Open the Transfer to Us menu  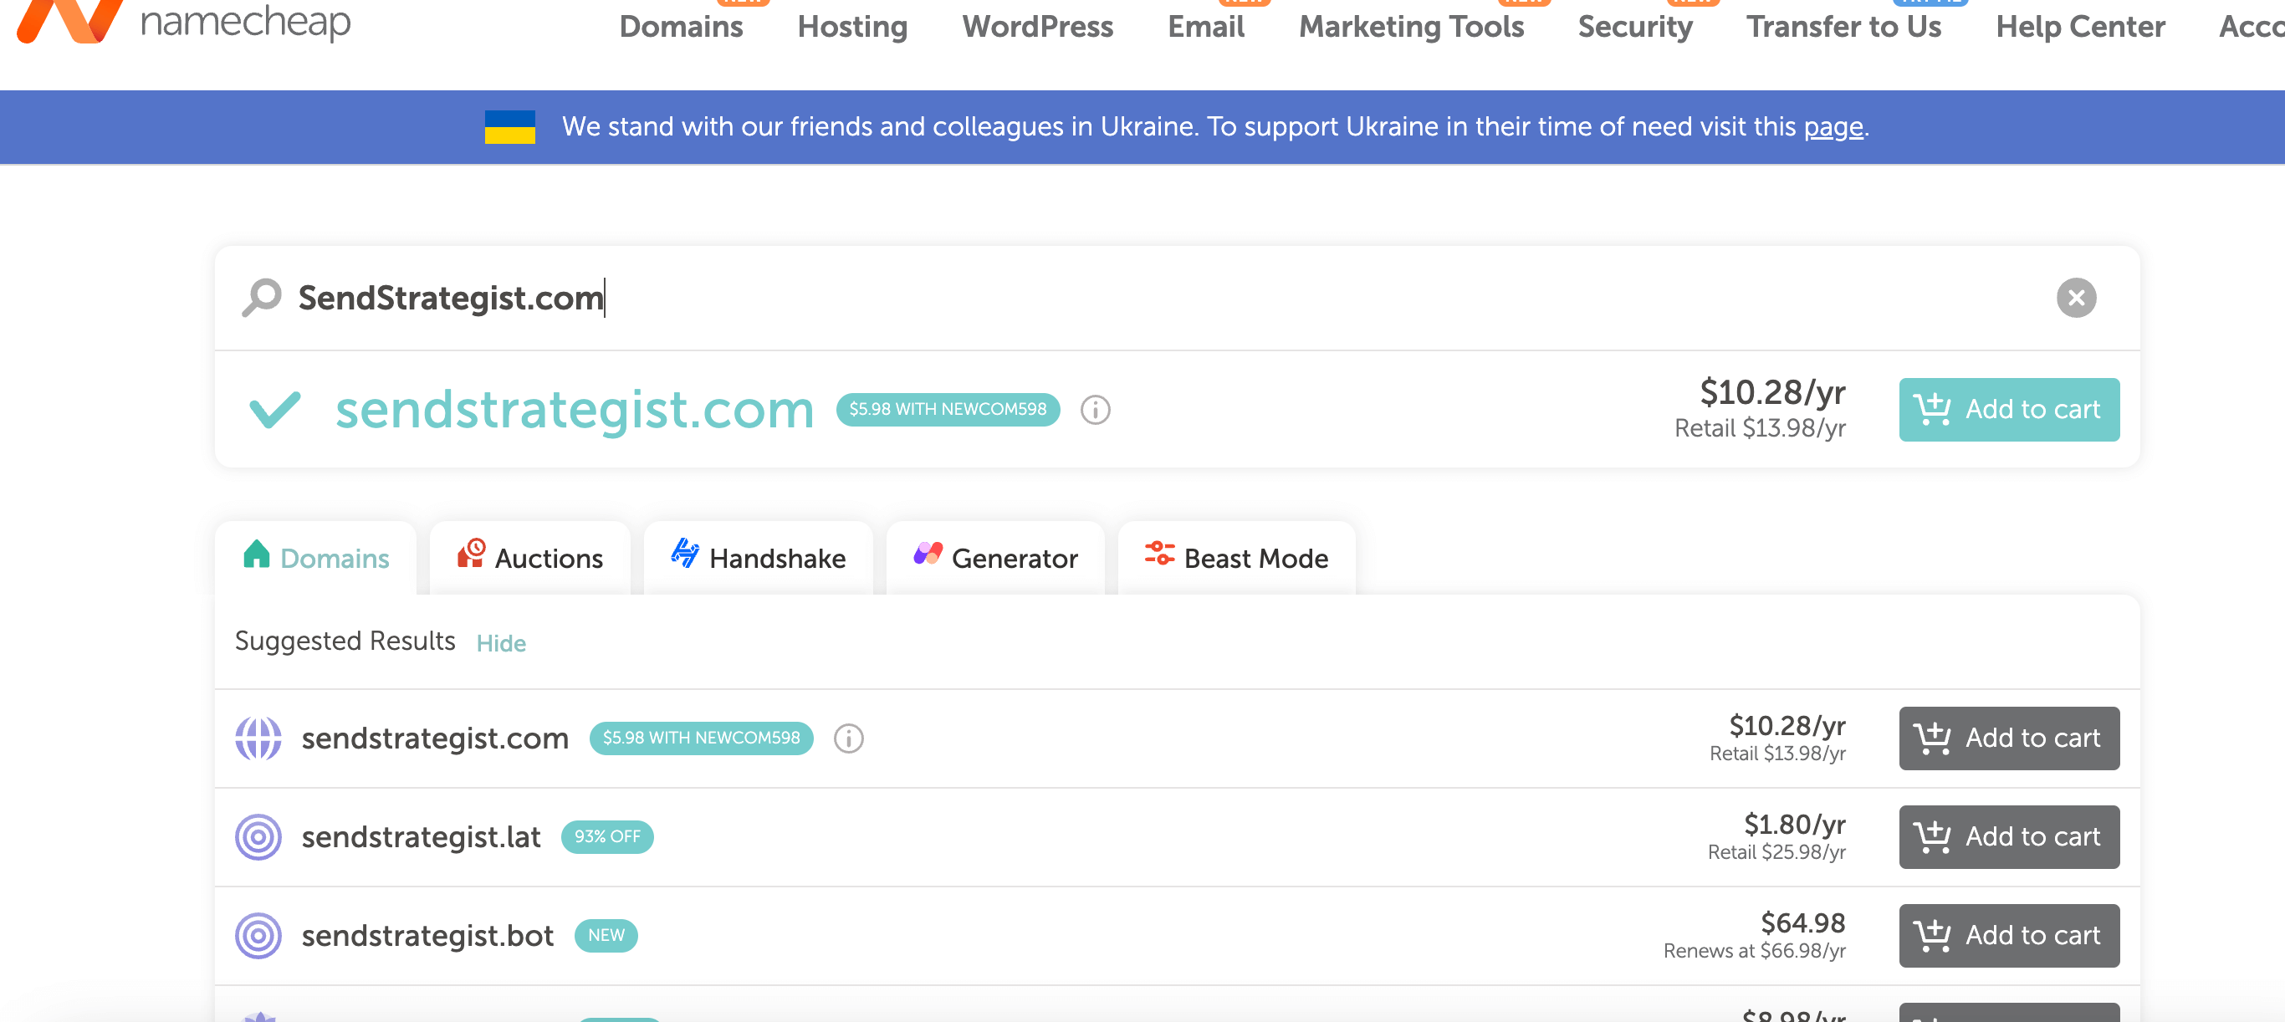[1844, 27]
